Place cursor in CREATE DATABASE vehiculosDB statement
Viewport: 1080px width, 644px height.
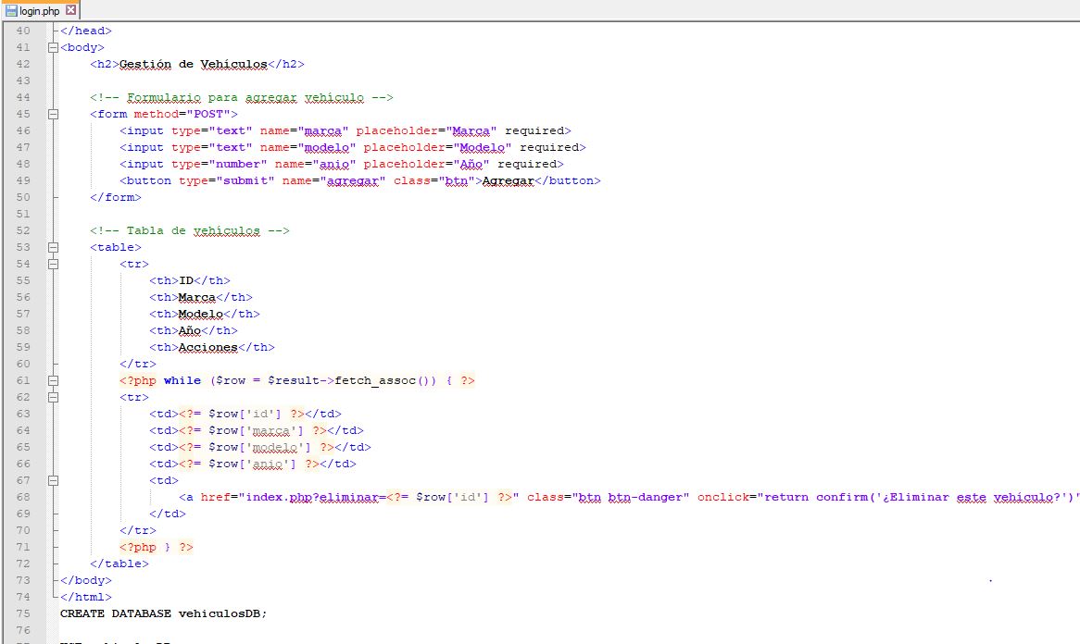163,613
